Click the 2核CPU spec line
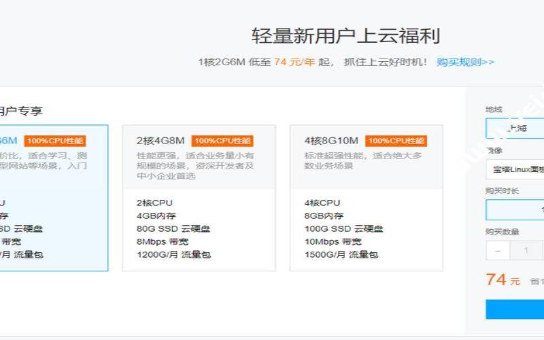Screen dimensions: 544x340 point(154,203)
